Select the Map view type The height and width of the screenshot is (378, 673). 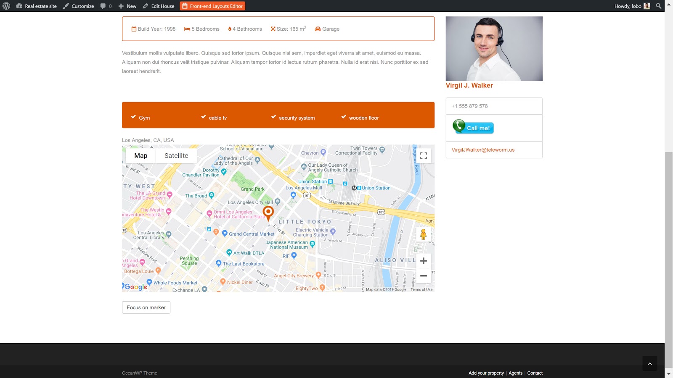click(x=140, y=156)
